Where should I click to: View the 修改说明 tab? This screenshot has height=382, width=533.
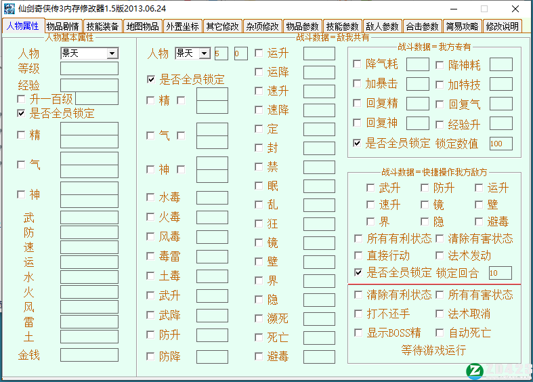click(503, 26)
